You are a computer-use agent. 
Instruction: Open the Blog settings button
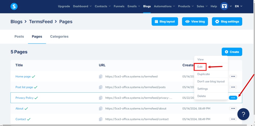(x=227, y=22)
